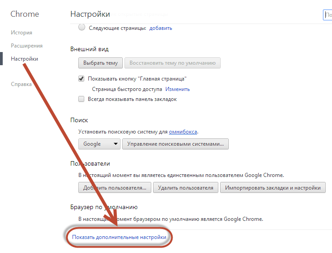The width and height of the screenshot is (332, 253).
Task: Expand the Google search engine dropdown
Action: [99, 144]
